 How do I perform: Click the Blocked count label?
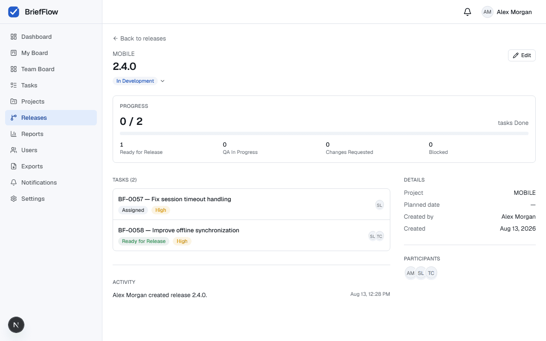[x=439, y=152]
